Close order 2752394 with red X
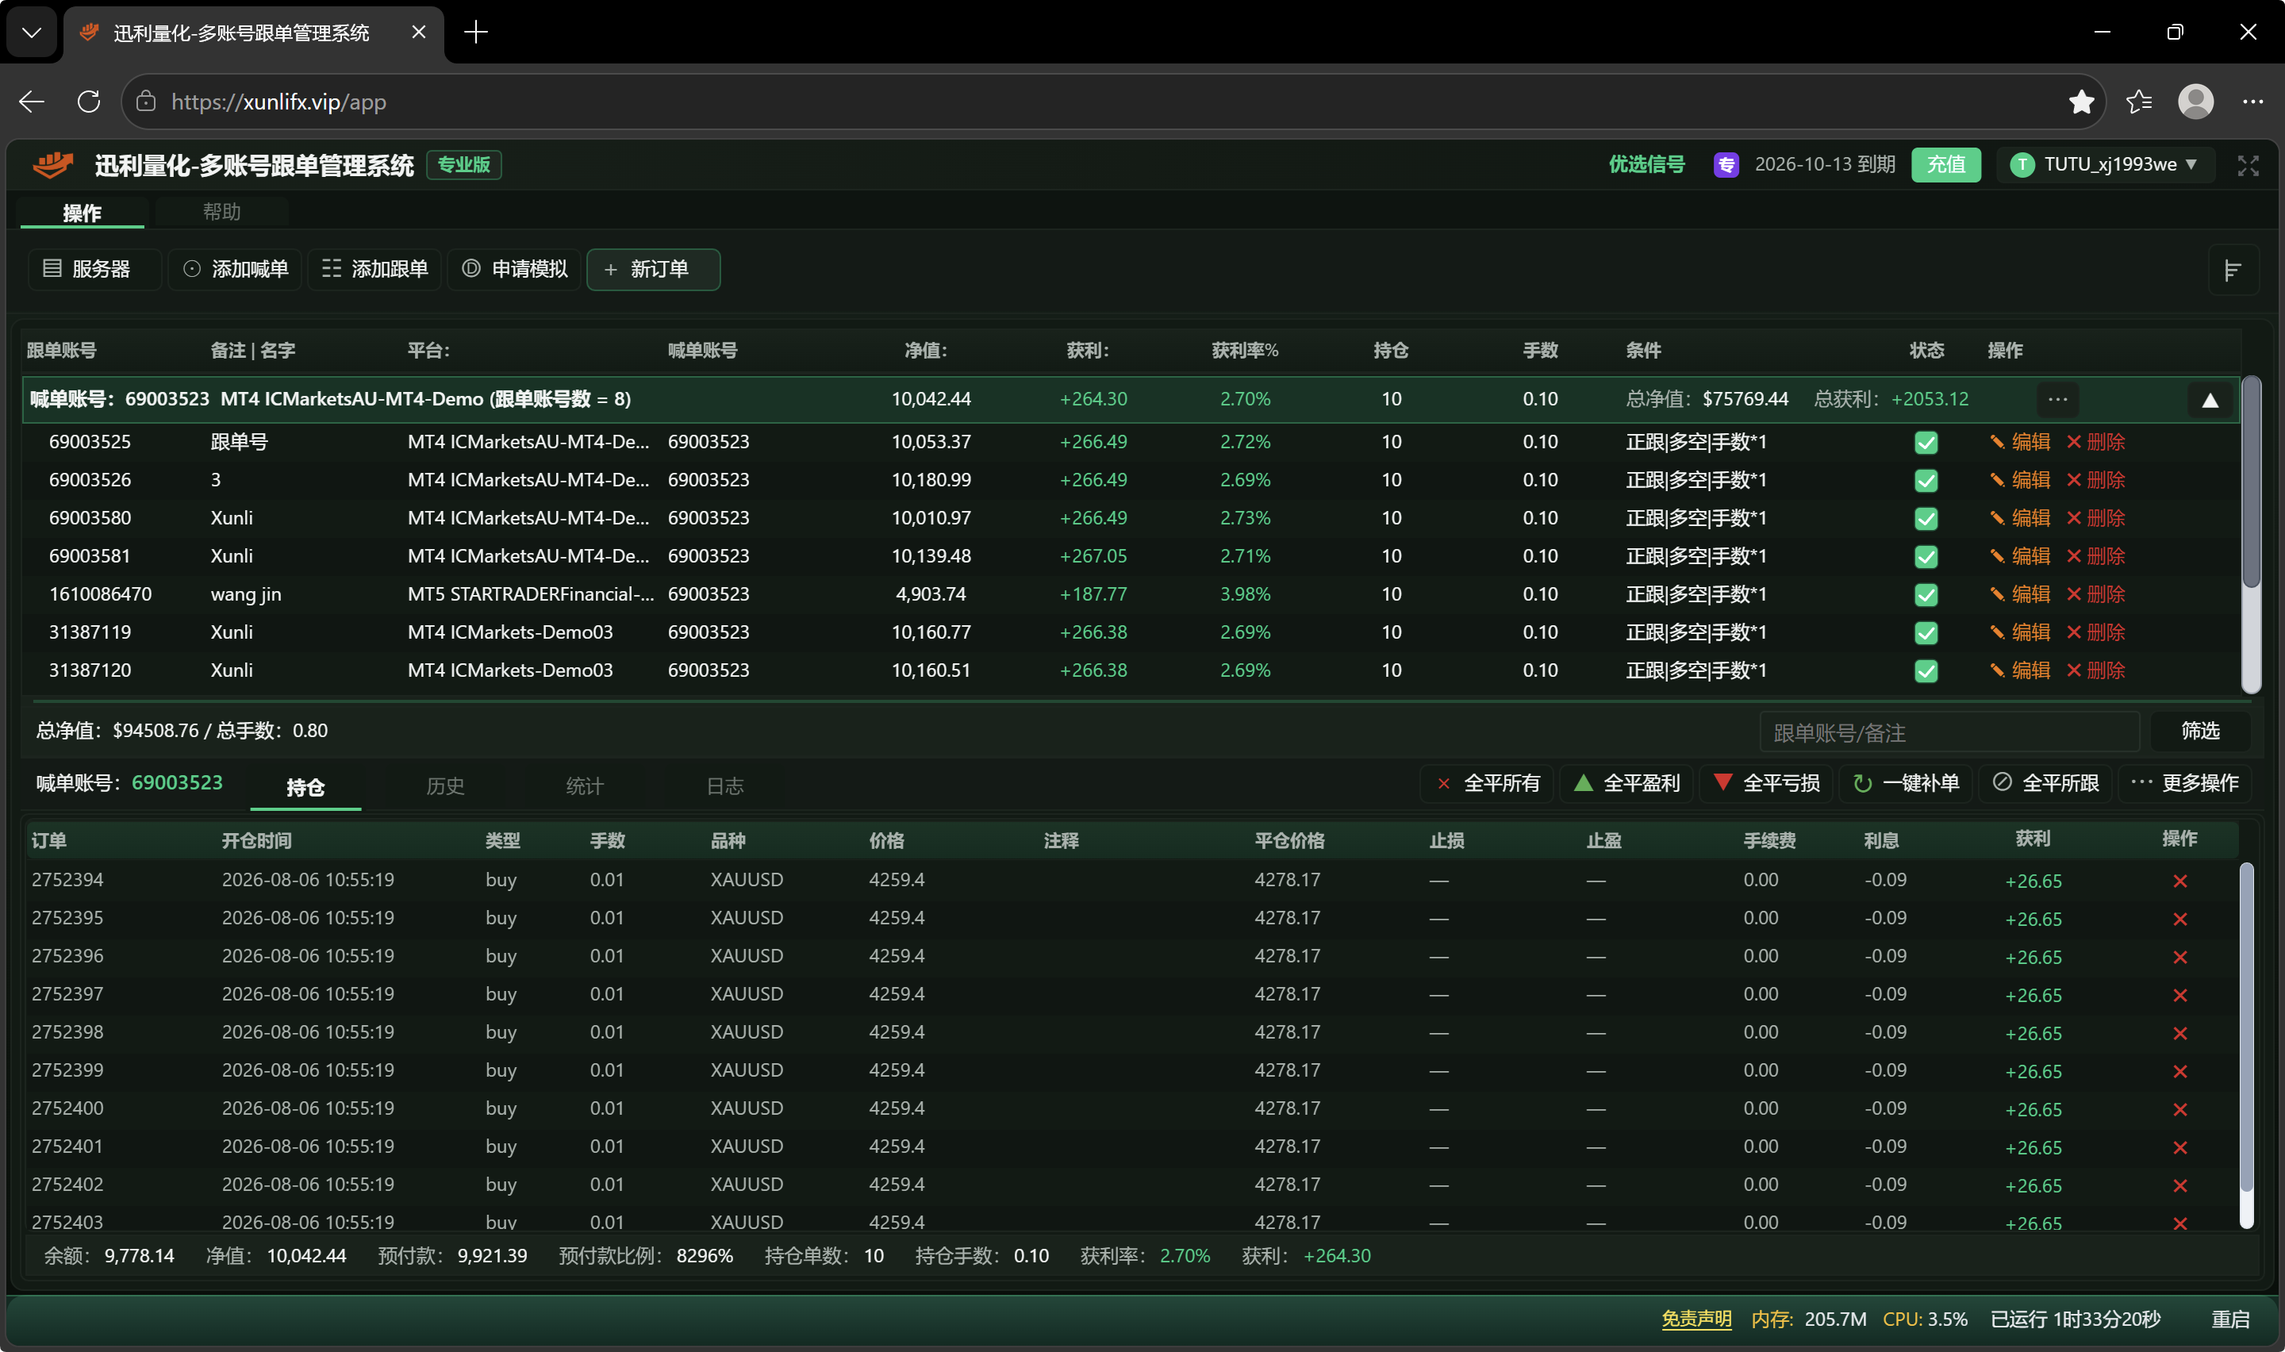Viewport: 2285px width, 1352px height. pyautogui.click(x=2179, y=881)
